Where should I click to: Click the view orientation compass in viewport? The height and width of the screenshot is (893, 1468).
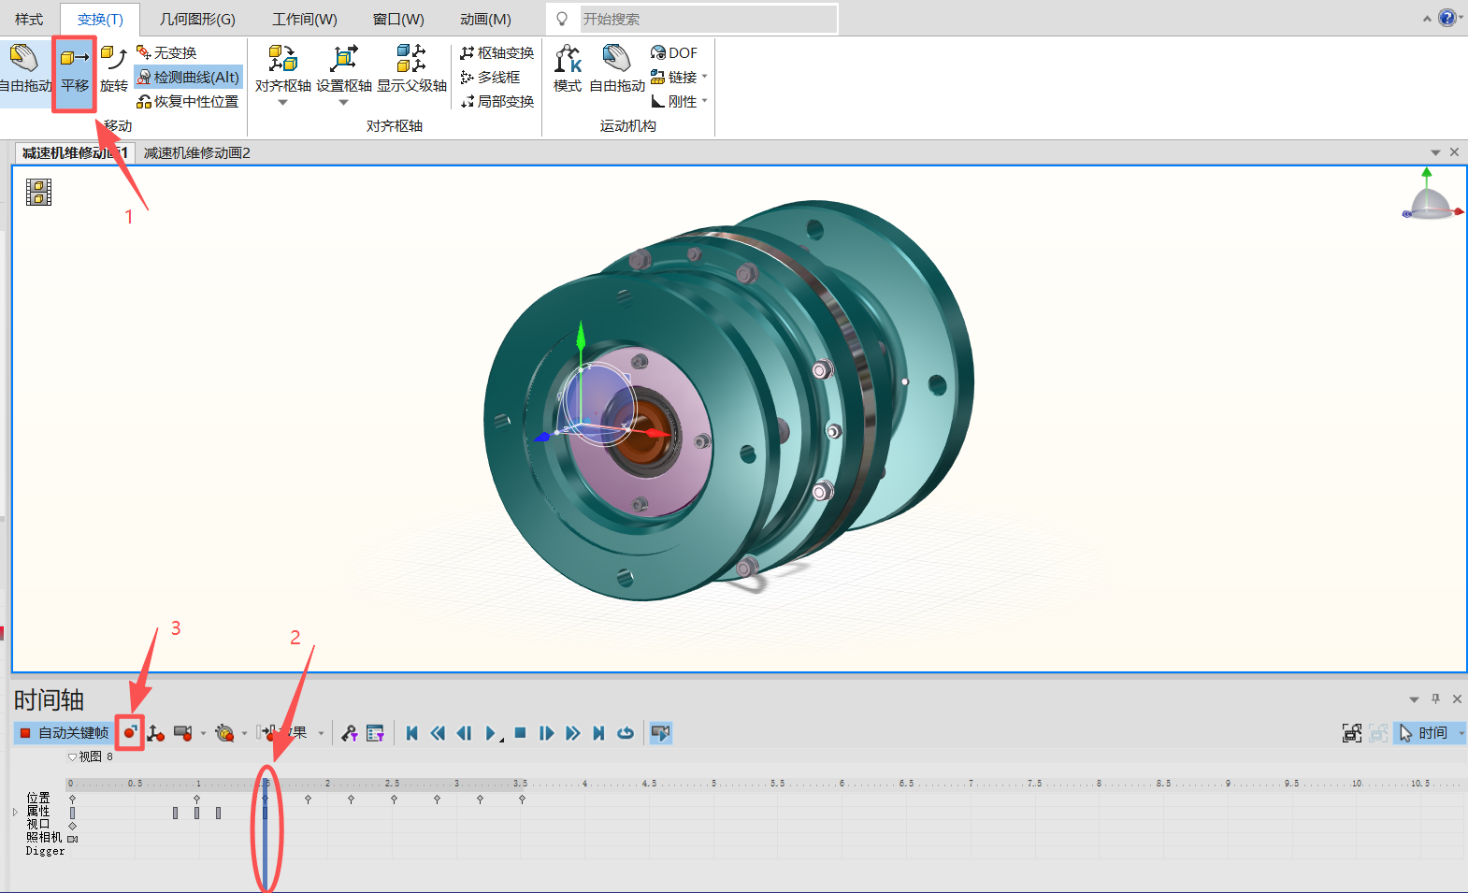[1432, 196]
